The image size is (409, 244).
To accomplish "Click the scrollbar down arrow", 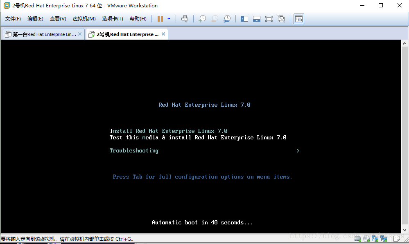I will (404, 230).
